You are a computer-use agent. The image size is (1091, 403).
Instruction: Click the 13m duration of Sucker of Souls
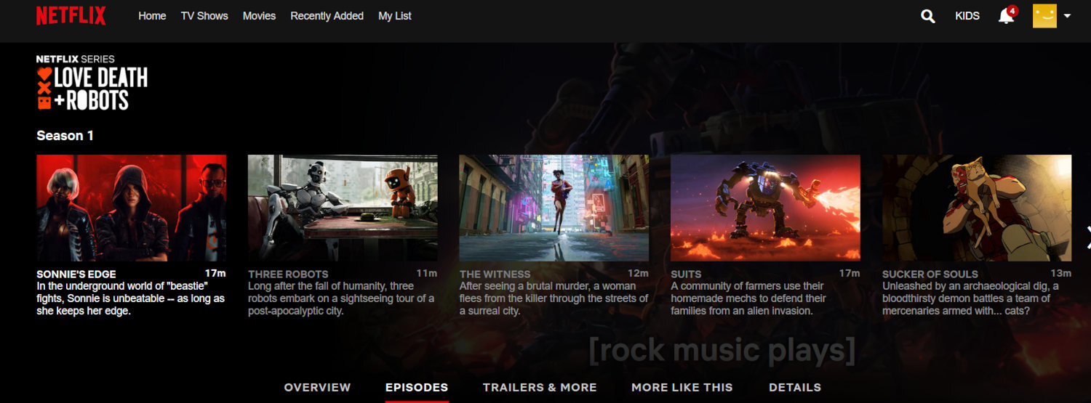tap(1061, 273)
